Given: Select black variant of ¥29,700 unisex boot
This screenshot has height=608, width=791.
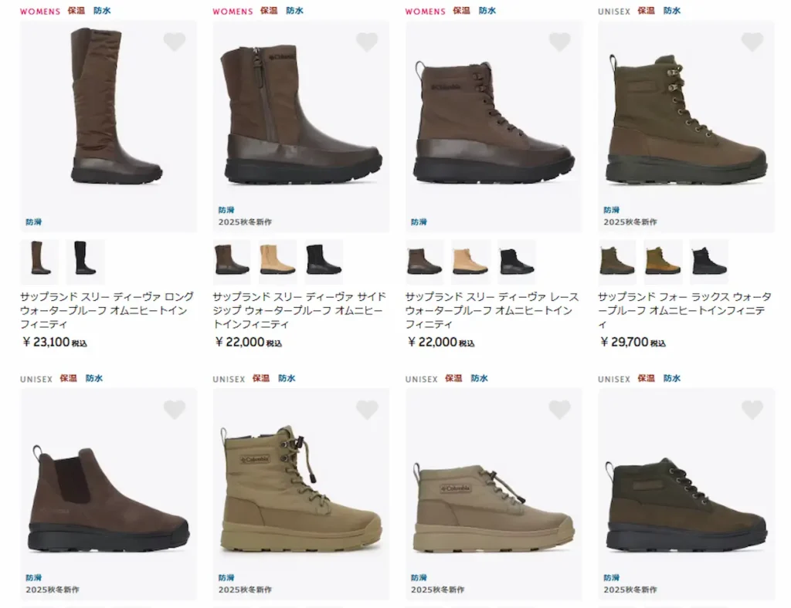Looking at the screenshot, I should click(x=709, y=258).
